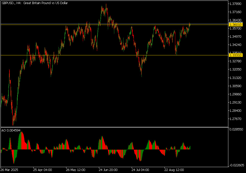This screenshot has height=173, width=246.
Task: Click the AO 0.004594 indicator label
Action: [x=11, y=130]
